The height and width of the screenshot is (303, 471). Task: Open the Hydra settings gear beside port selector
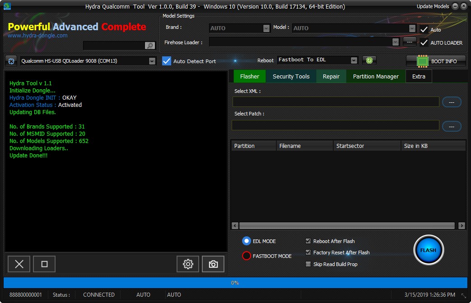coord(10,61)
